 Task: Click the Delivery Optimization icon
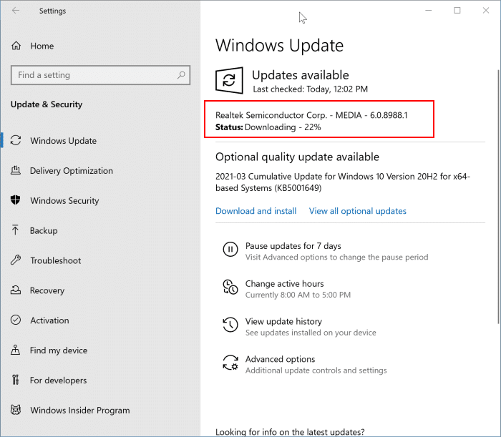coord(16,170)
